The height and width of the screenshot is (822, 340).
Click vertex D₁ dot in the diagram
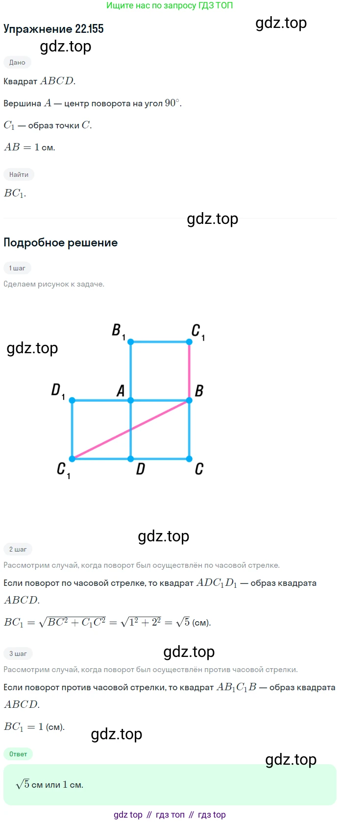point(72,400)
